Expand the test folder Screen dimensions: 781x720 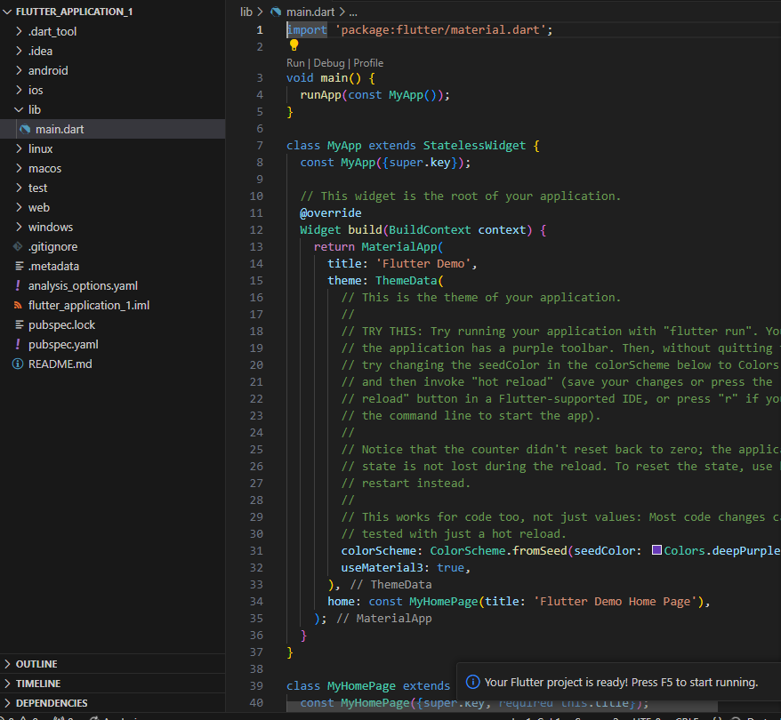click(x=19, y=188)
